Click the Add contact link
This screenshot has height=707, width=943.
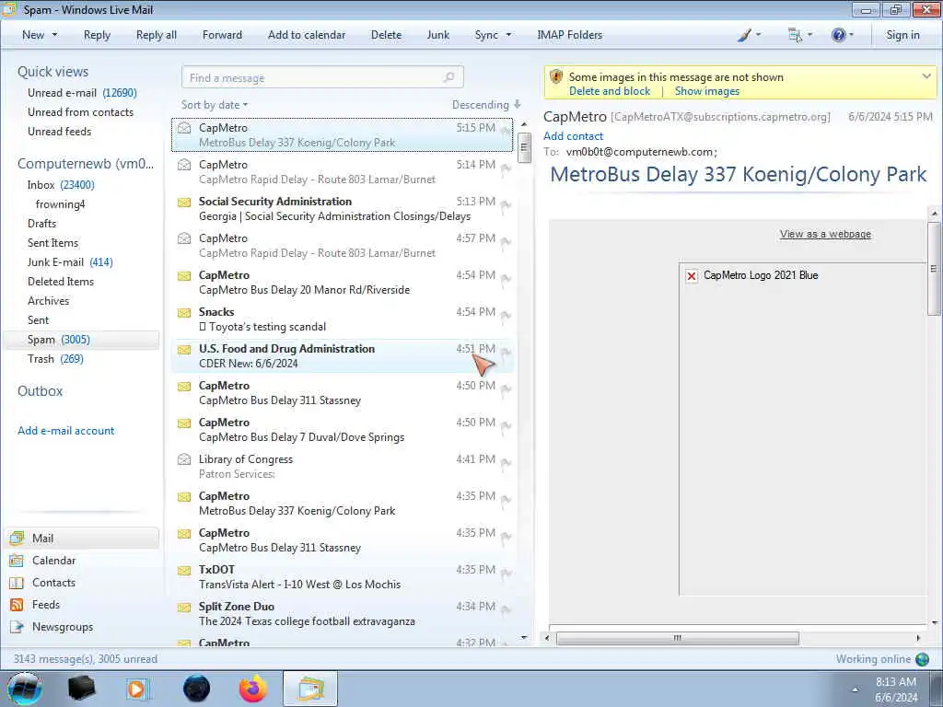573,136
